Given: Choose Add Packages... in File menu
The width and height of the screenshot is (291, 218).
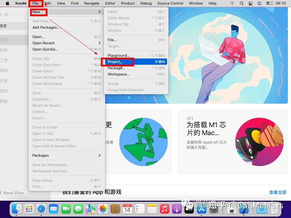Looking at the screenshot, I should 66,28.
